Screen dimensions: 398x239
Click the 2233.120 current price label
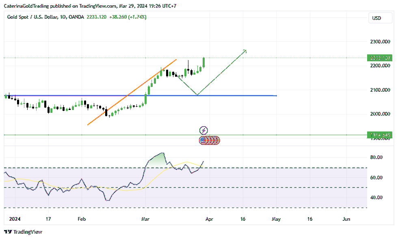click(x=380, y=58)
